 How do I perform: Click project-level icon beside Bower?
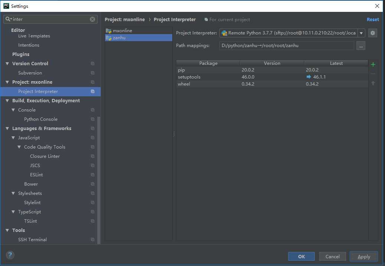tap(92, 184)
